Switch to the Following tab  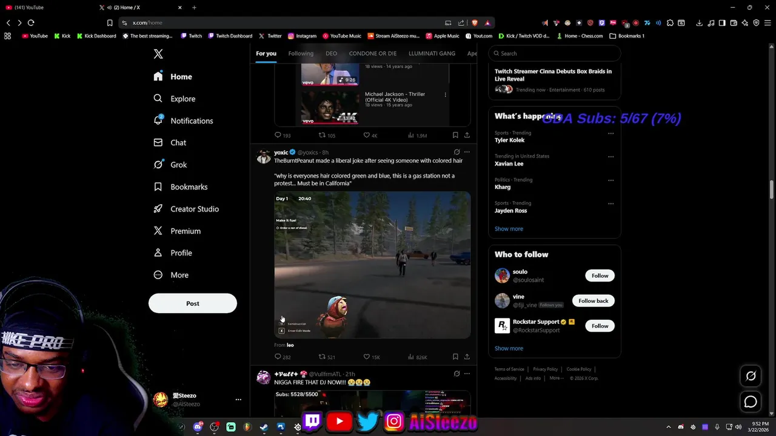coord(301,53)
